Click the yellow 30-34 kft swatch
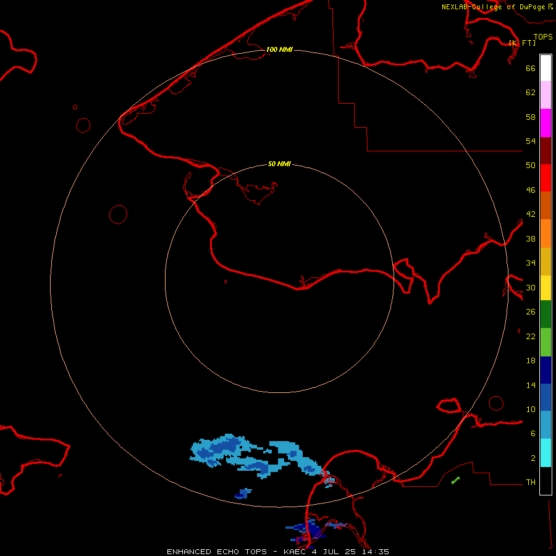 tap(545, 288)
